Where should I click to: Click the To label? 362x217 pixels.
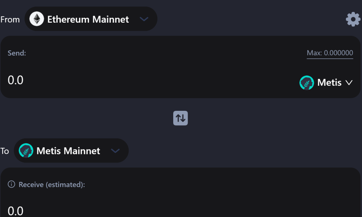[x=5, y=151]
